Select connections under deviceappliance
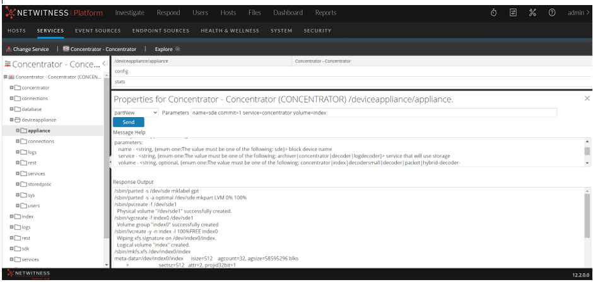593x282 pixels. click(41, 142)
